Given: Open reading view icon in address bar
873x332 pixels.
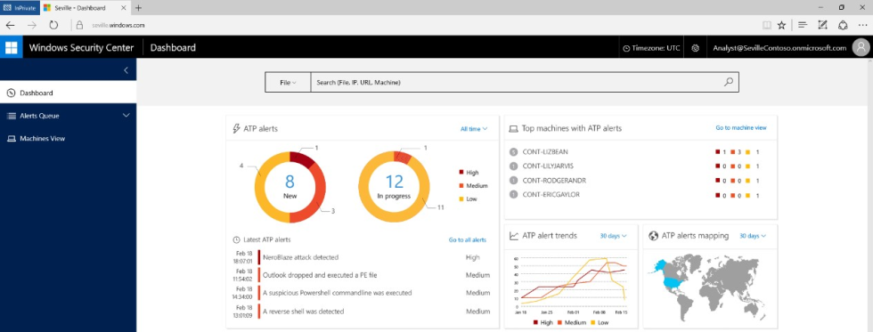Looking at the screenshot, I should pos(767,25).
